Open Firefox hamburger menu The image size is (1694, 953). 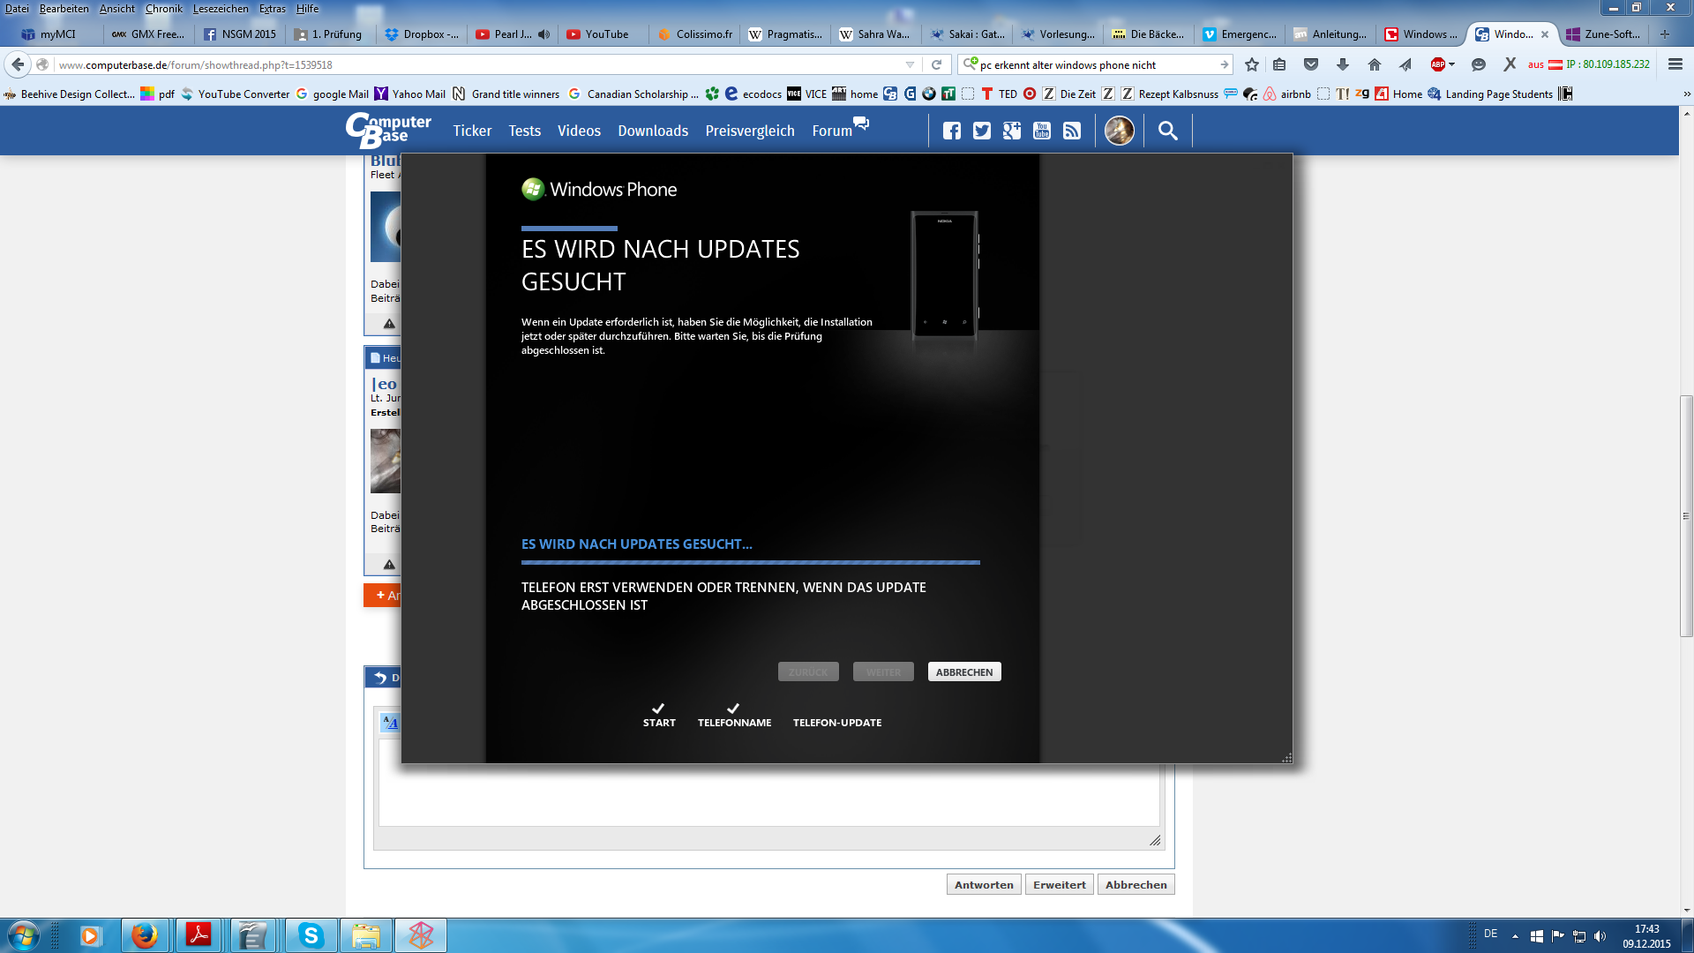[x=1675, y=64]
